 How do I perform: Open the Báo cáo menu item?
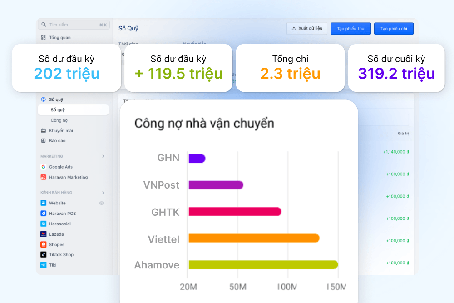click(x=57, y=141)
